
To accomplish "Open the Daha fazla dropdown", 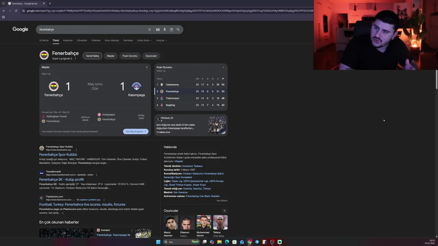I will pyautogui.click(x=144, y=40).
